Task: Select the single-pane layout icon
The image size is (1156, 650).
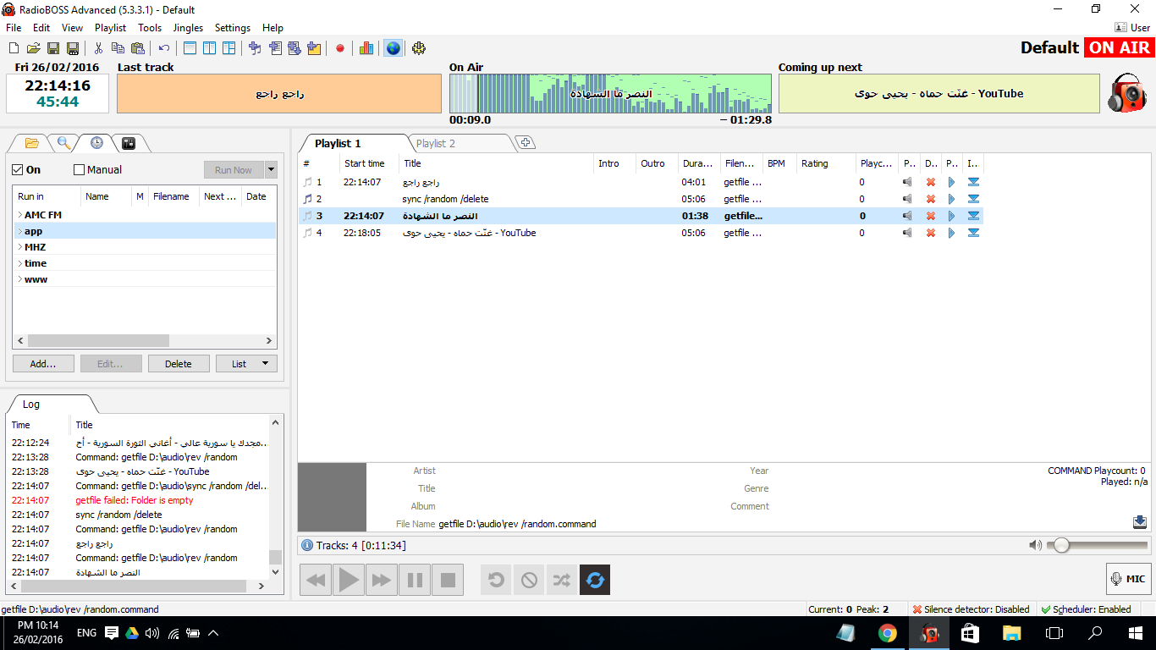Action: [190, 48]
